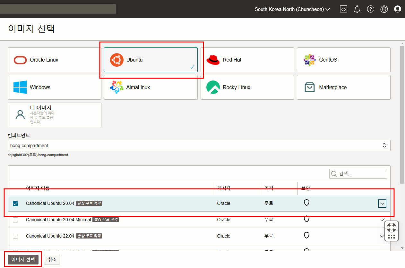Open the Cloud Shell developer tools icon
The height and width of the screenshot is (268, 405).
click(344, 9)
